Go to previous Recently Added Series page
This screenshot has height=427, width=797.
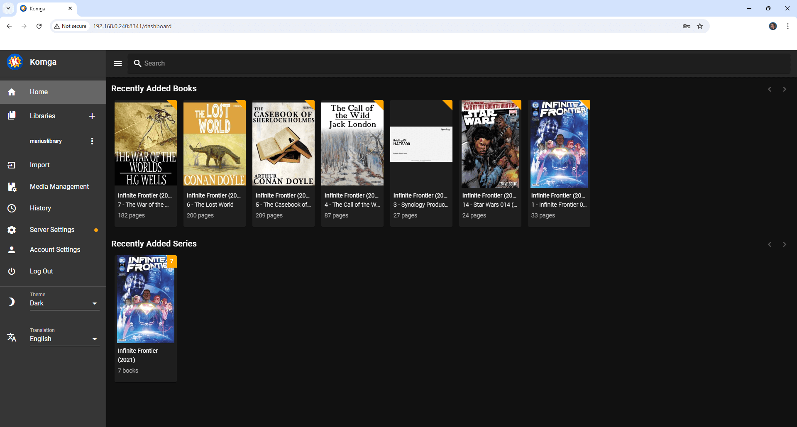[770, 244]
